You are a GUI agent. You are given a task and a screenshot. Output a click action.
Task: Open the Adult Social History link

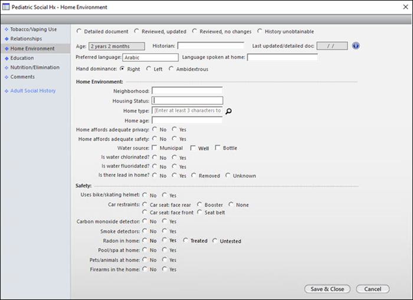coord(33,91)
